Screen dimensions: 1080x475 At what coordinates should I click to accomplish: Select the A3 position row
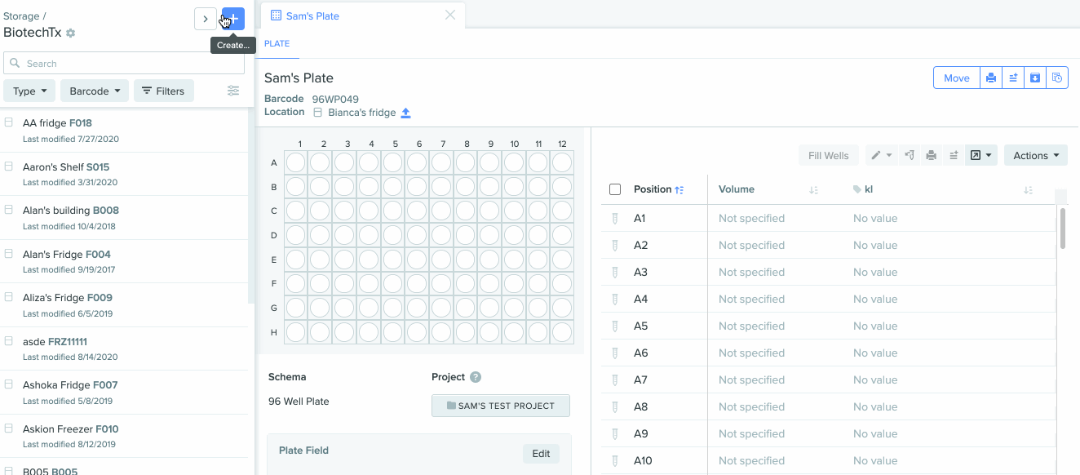[828, 273]
